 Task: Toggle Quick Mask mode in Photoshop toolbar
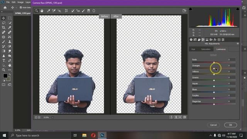tap(3, 85)
